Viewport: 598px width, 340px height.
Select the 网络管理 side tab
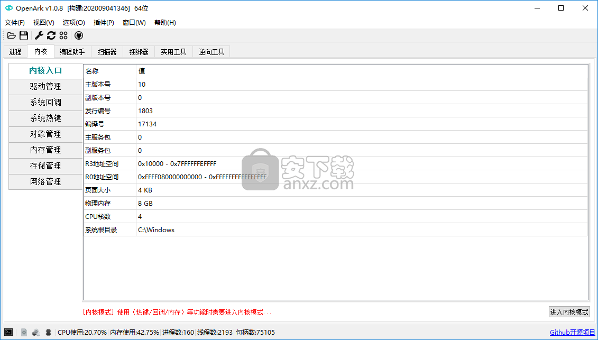pos(45,182)
